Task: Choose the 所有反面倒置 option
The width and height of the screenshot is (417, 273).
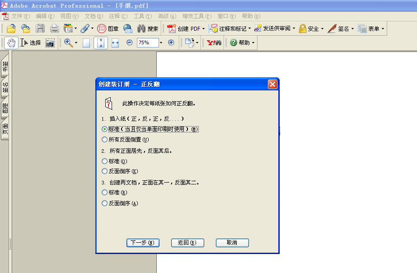Action: point(104,139)
